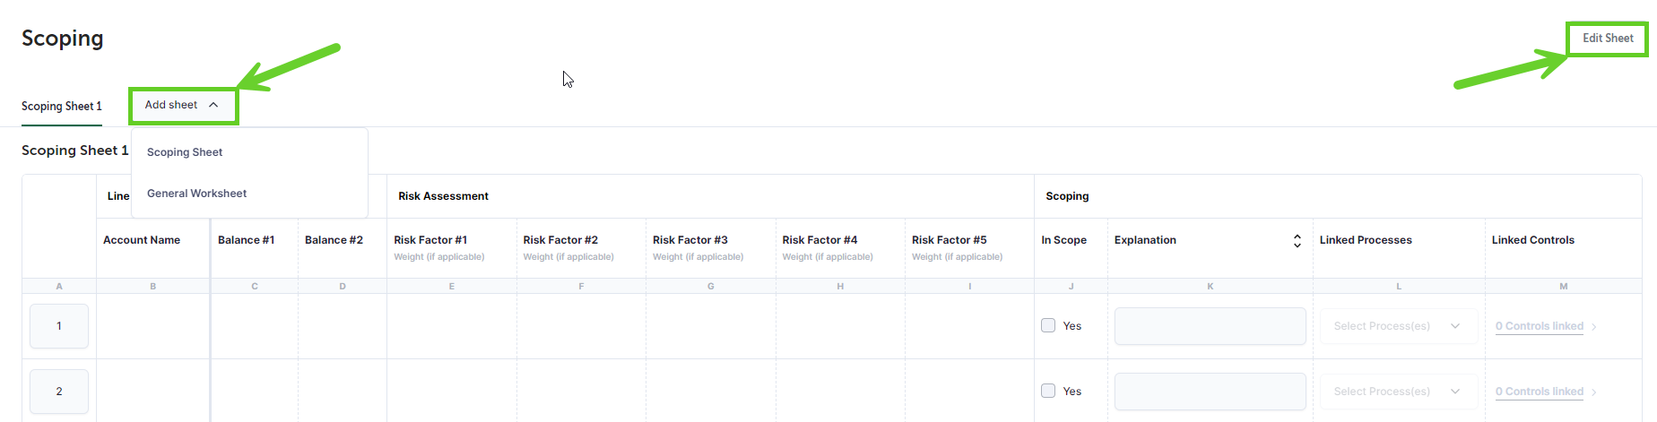Check the In Scope Yes box for row 2
This screenshot has height=422, width=1657.
(1048, 391)
